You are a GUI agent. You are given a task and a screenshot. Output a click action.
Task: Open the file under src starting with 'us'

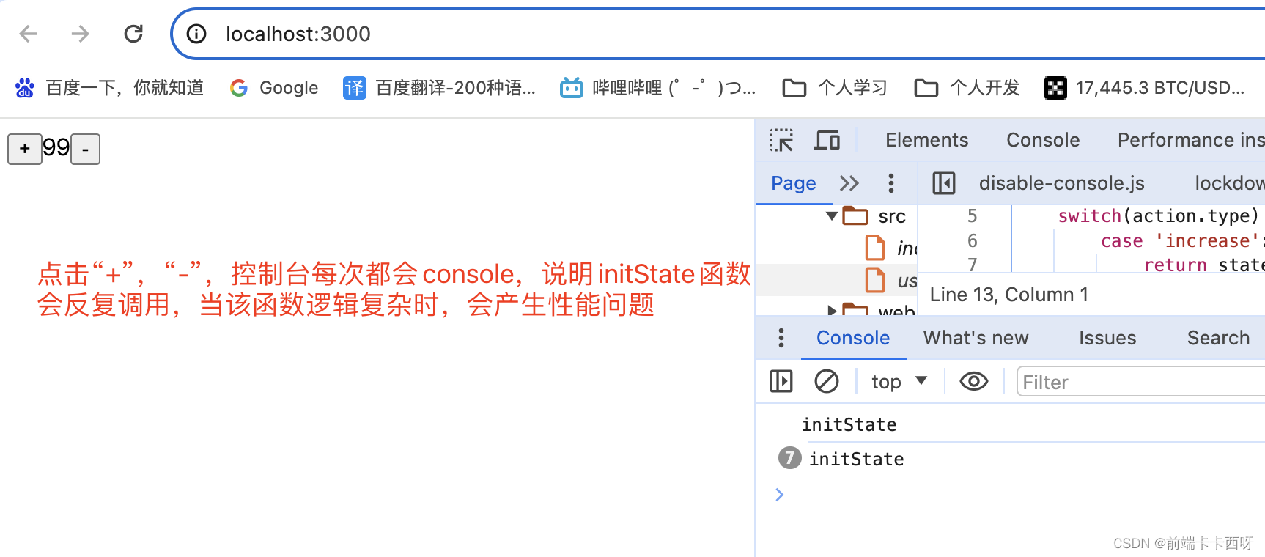pyautogui.click(x=891, y=280)
